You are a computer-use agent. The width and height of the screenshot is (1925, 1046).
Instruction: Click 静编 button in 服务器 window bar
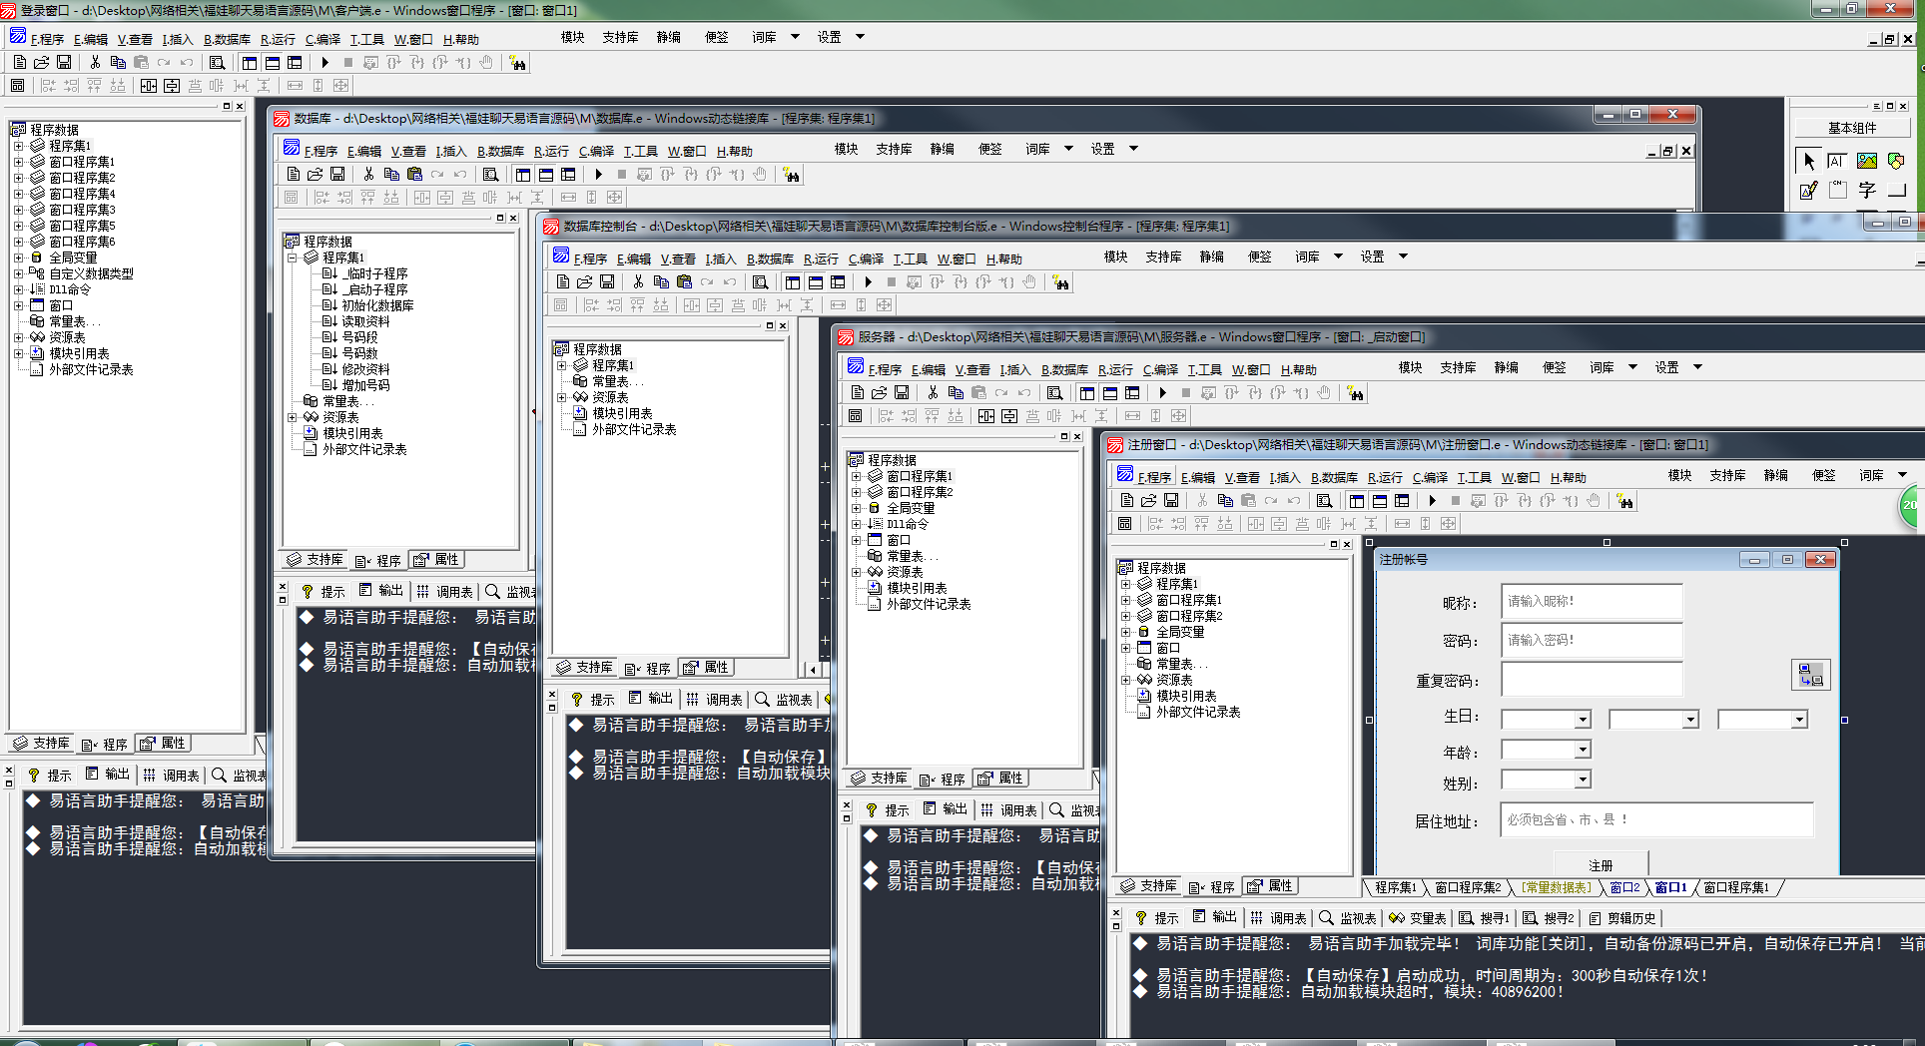pos(1506,367)
